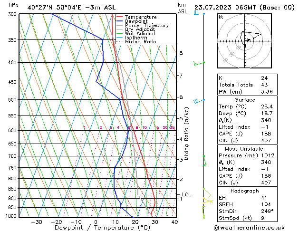The image size is (299, 231).
Task: Click the green wind barb near 700 hPa
Action: point(204,161)
